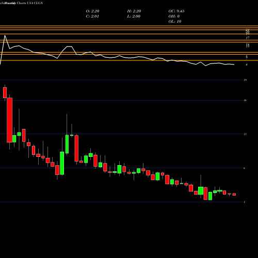The width and height of the screenshot is (258, 258).
Task: Click the '19' price axis label
Action: coord(245,80)
